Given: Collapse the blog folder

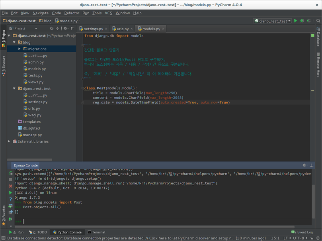Looking at the screenshot, I should coord(14,42).
